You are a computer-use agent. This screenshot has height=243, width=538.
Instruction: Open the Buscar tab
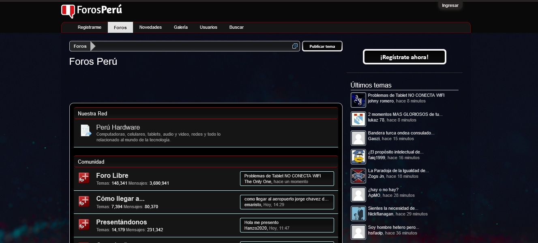(236, 27)
